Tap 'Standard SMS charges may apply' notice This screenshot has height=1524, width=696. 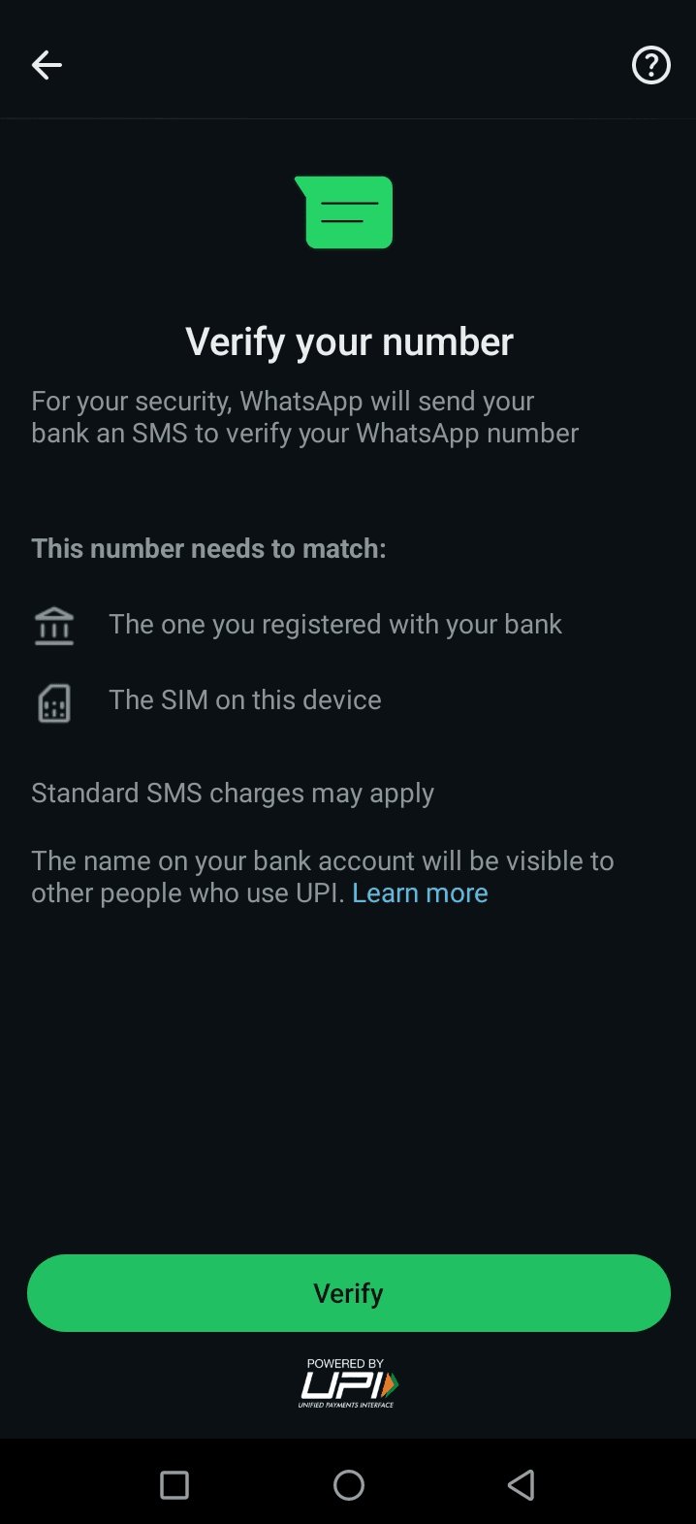coord(233,793)
